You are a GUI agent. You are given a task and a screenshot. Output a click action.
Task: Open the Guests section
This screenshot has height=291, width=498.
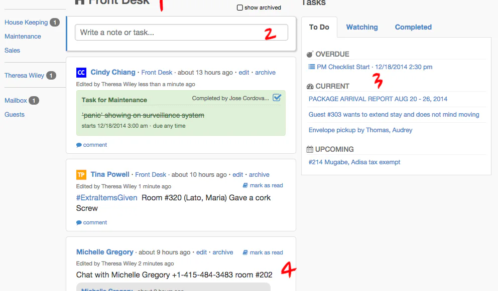pyautogui.click(x=14, y=114)
